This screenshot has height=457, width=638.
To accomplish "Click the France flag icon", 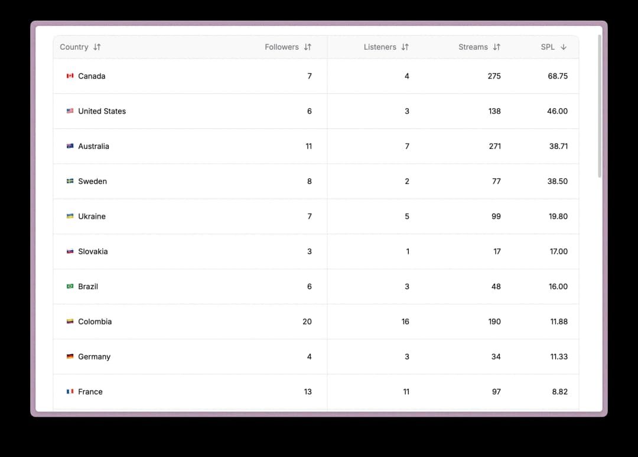I will (70, 392).
